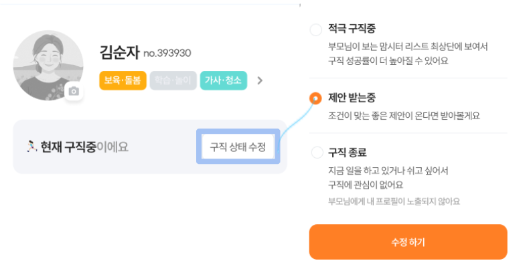Click the name 김순자
Image resolution: width=527 pixels, height=277 pixels.
pos(119,52)
